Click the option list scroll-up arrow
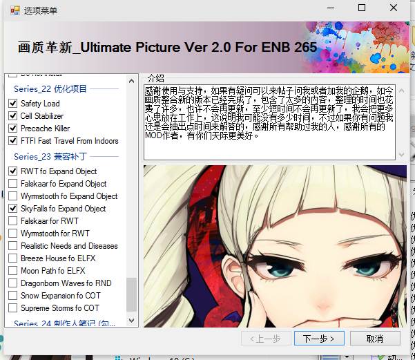The height and width of the screenshot is (360, 415). (x=131, y=81)
